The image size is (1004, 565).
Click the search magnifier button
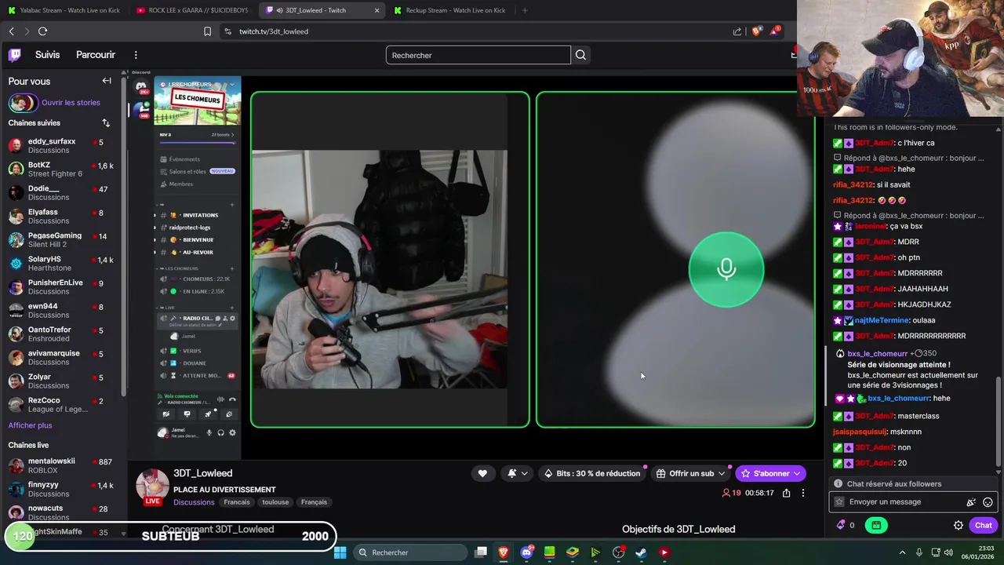click(580, 55)
